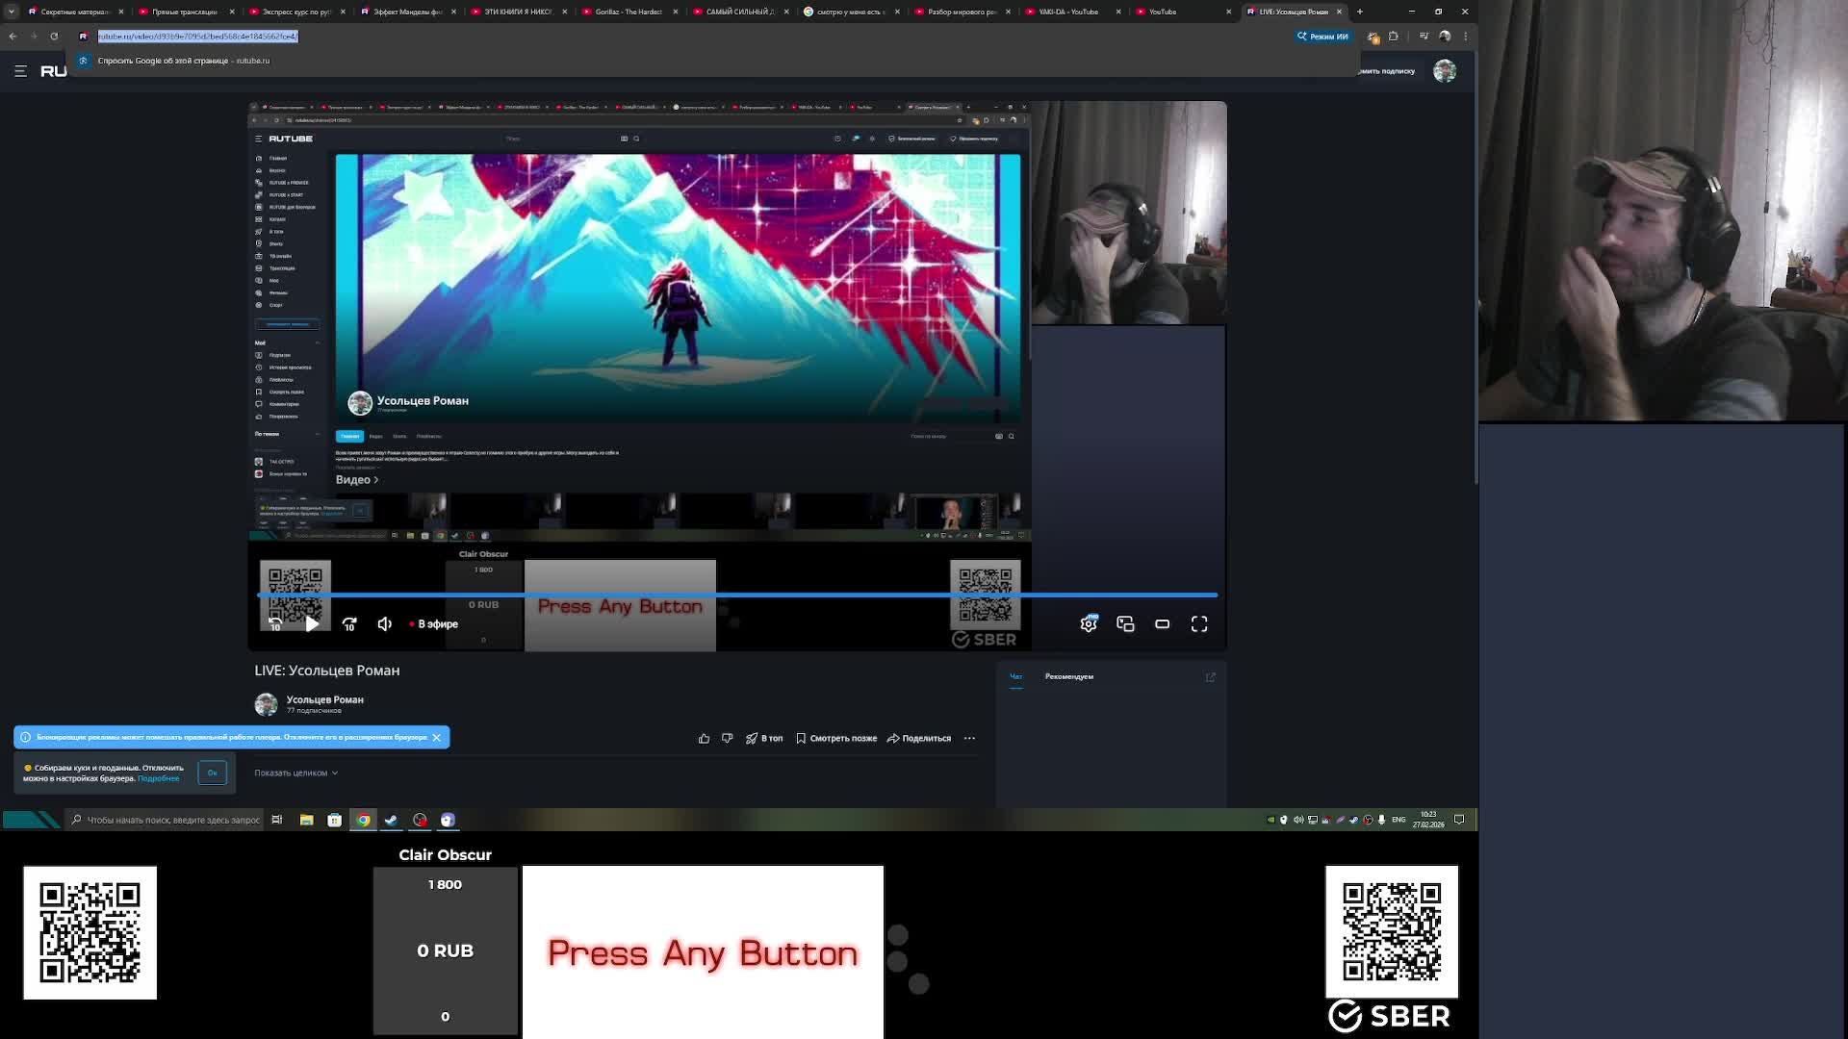1848x1039 pixels.
Task: Enter fullscreen video mode
Action: click(1199, 624)
